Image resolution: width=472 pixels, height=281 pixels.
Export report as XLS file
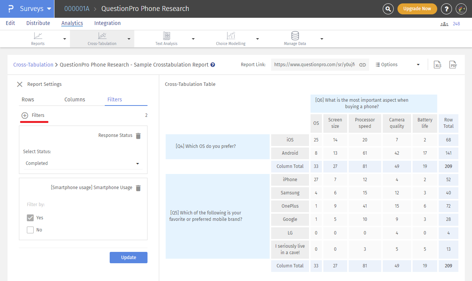[x=438, y=65]
